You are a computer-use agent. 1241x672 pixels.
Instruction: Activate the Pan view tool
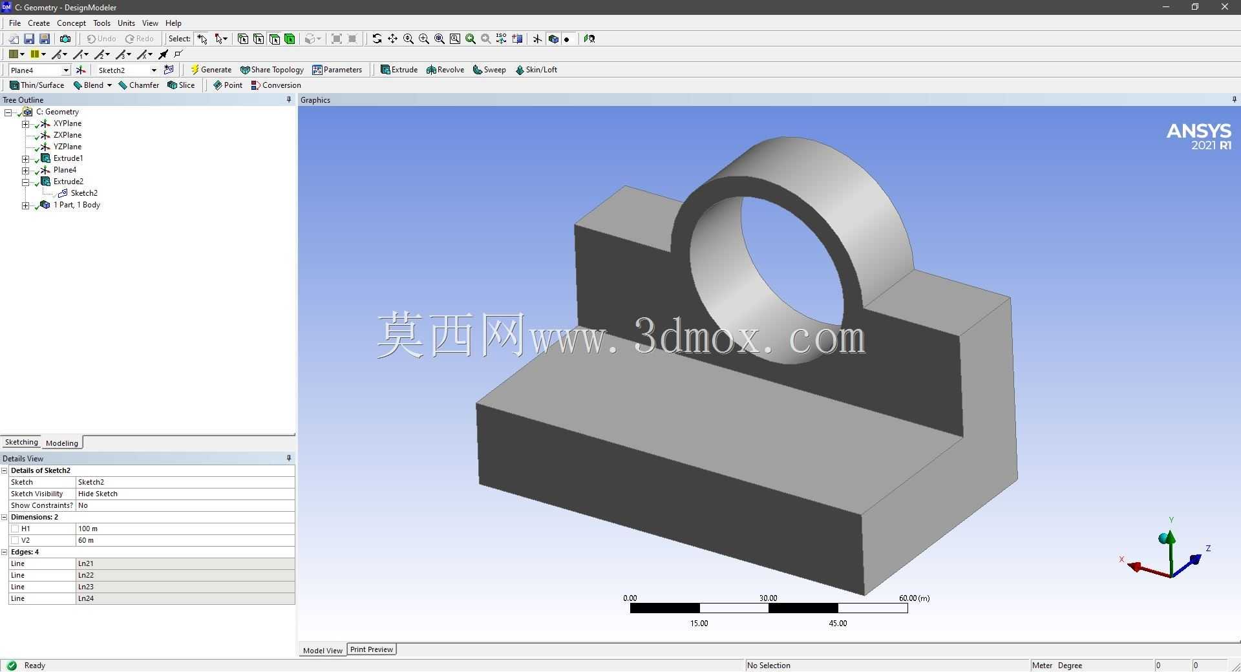pyautogui.click(x=392, y=39)
